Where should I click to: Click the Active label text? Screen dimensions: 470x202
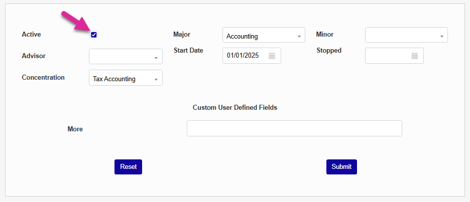[x=32, y=35]
